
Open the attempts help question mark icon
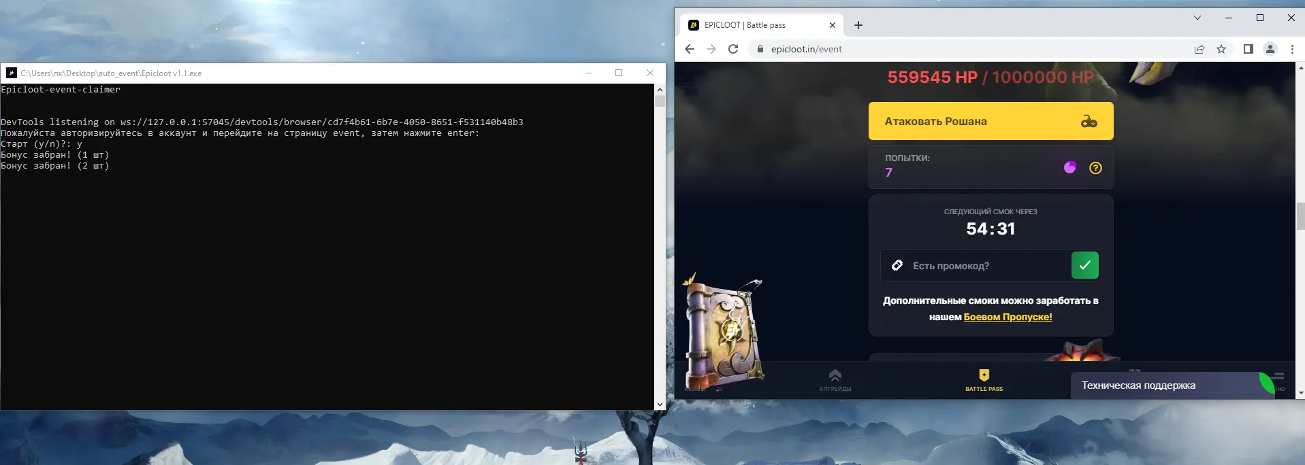(1095, 168)
